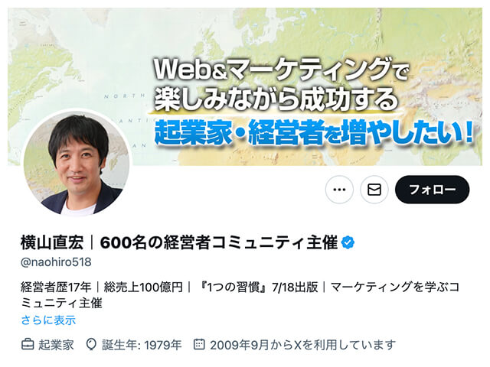This screenshot has width=490, height=367.
Task: Click the banner line 楽しみながら成功する
Action: [x=277, y=99]
